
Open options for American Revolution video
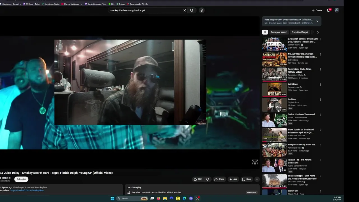pyautogui.click(x=320, y=54)
